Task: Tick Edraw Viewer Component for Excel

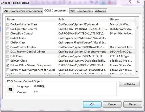Action: point(8,70)
